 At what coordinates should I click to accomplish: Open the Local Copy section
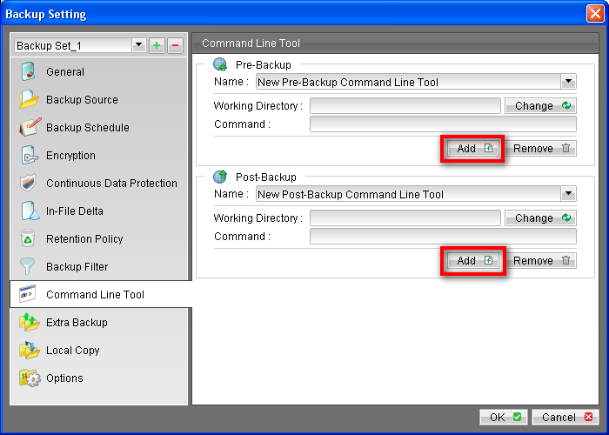pyautogui.click(x=72, y=351)
